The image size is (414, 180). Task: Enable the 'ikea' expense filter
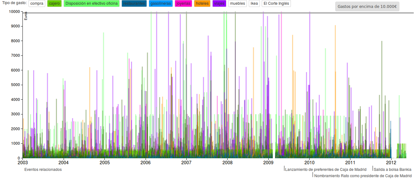pyautogui.click(x=254, y=4)
